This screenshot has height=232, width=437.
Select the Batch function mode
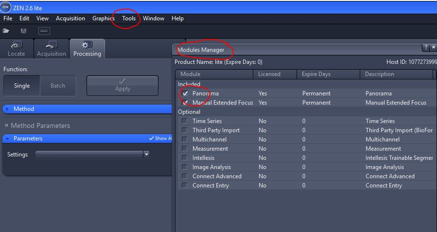[x=58, y=86]
